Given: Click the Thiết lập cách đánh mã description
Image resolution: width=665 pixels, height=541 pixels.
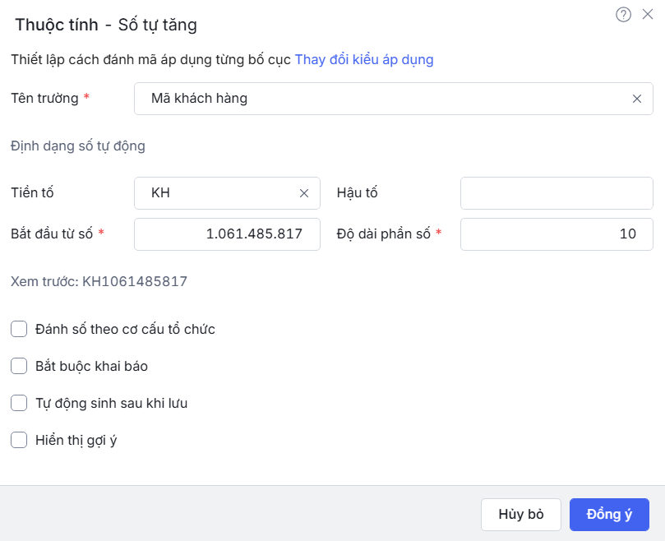Looking at the screenshot, I should coord(151,59).
